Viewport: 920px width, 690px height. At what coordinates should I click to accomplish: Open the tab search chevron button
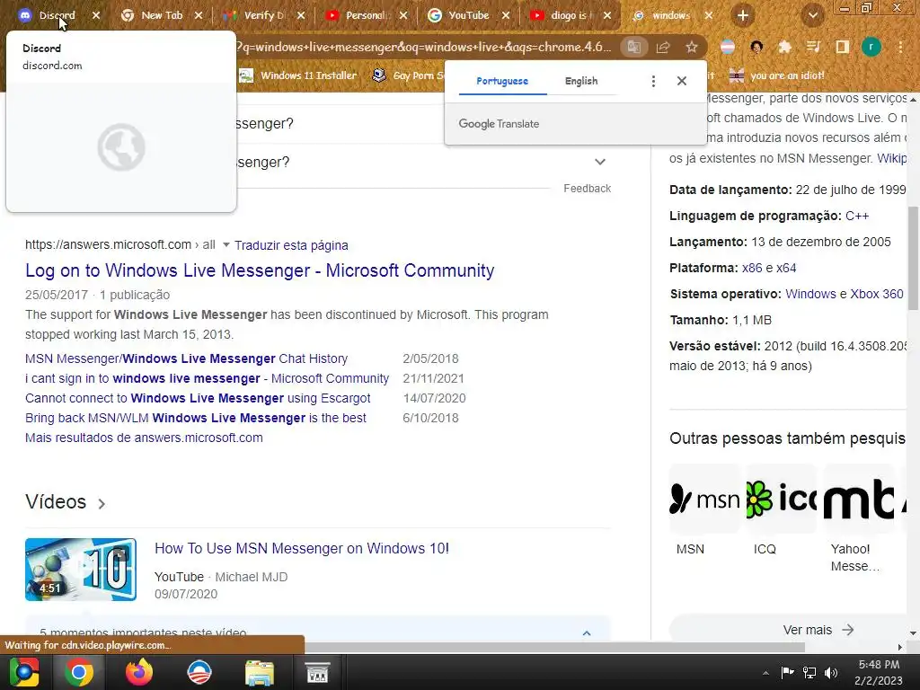pyautogui.click(x=812, y=15)
